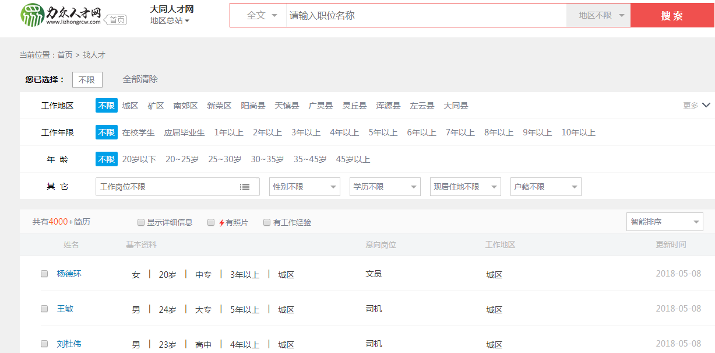
Task: Select 新荣区 work area filter
Action: (219, 106)
